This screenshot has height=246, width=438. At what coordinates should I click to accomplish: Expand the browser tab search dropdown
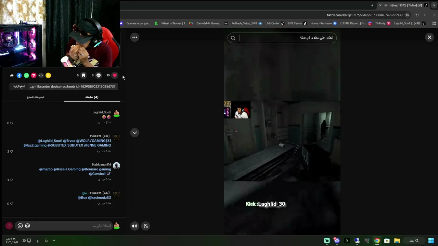point(434,5)
